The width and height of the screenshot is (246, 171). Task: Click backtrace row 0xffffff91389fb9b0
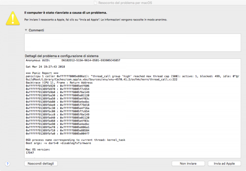tap(57, 92)
